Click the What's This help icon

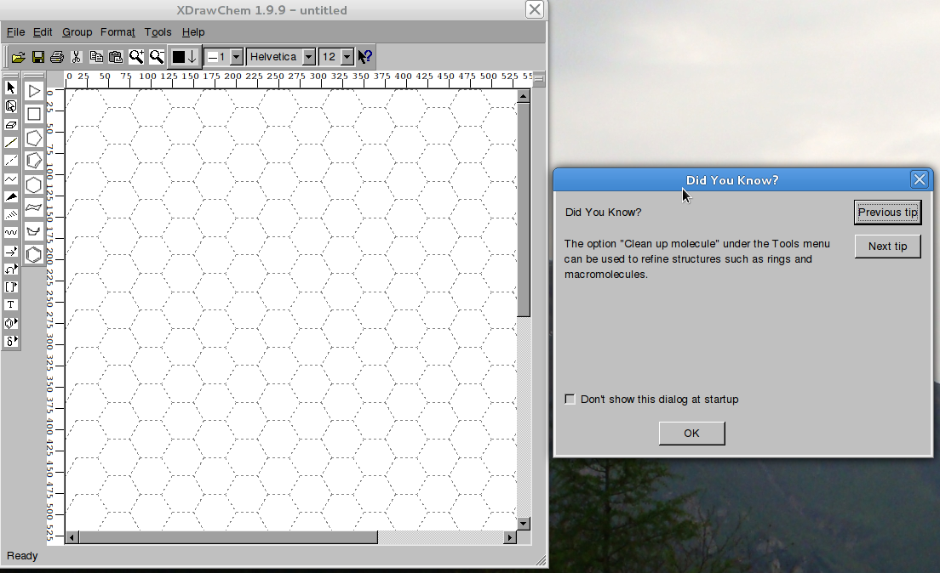pos(365,57)
